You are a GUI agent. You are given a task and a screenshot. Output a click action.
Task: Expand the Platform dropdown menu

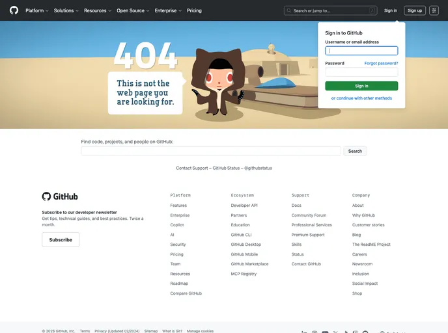coord(37,10)
